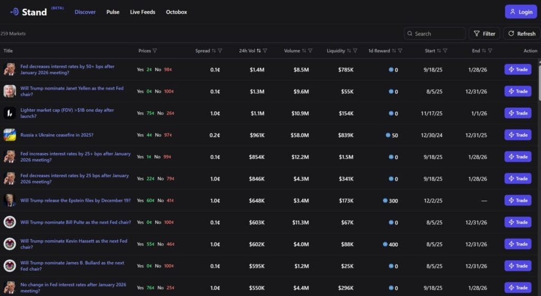Click the $58.0M volume cell
The width and height of the screenshot is (541, 296).
(300, 135)
